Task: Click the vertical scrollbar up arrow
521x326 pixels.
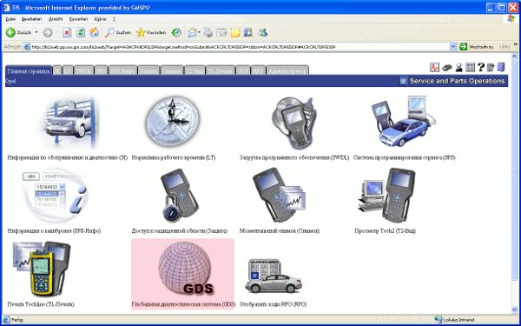Action: click(x=515, y=57)
